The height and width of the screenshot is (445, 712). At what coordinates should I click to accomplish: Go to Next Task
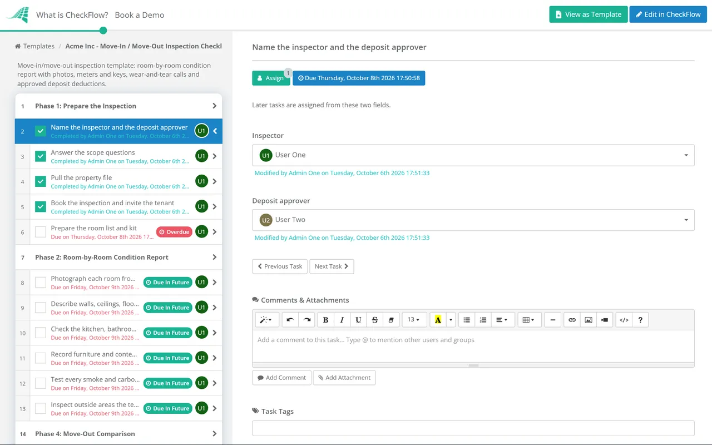pos(332,266)
